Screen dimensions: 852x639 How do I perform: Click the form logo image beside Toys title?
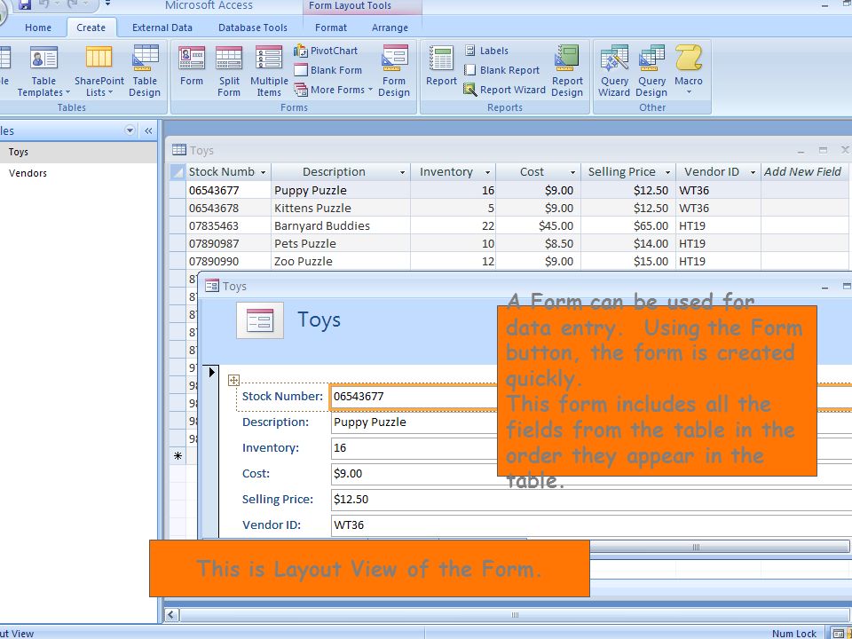(260, 320)
